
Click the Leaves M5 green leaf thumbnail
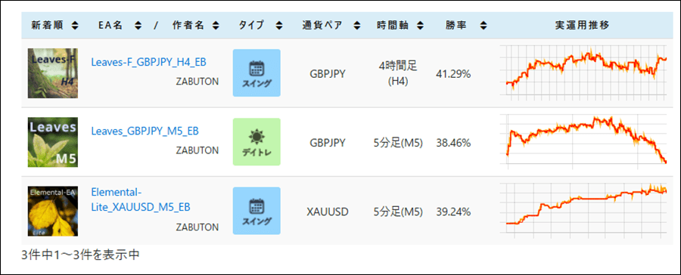[52, 142]
